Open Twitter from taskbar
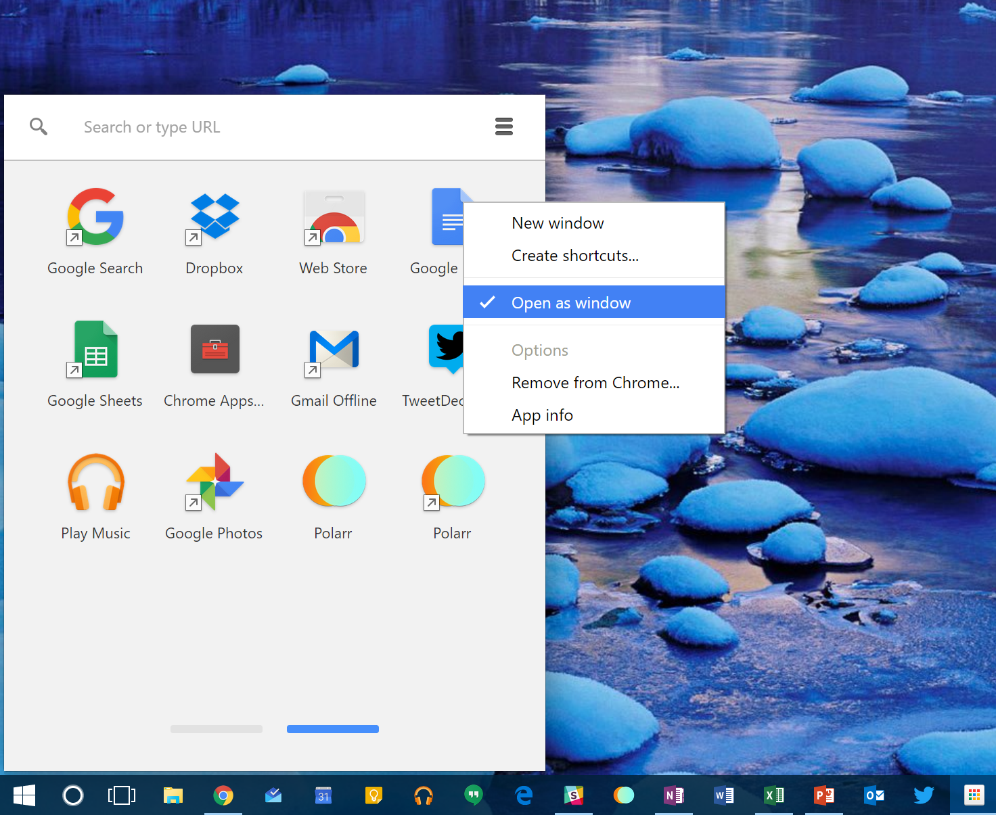This screenshot has height=815, width=996. [924, 795]
